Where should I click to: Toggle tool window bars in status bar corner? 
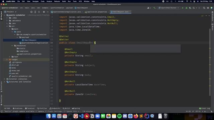click(1, 111)
